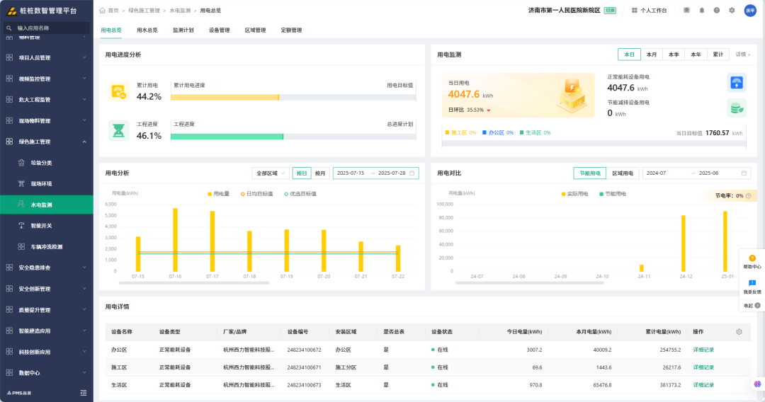Switch to 定额管理 tab
The height and width of the screenshot is (402, 765).
pyautogui.click(x=291, y=30)
